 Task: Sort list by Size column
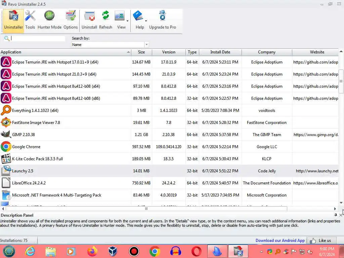[x=141, y=52]
